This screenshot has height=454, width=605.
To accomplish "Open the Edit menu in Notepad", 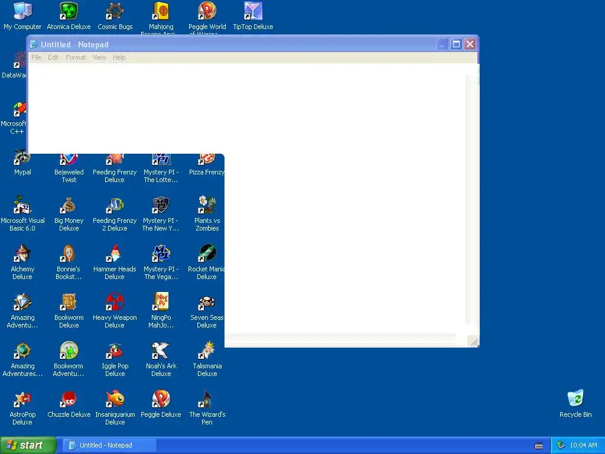I will coord(53,57).
